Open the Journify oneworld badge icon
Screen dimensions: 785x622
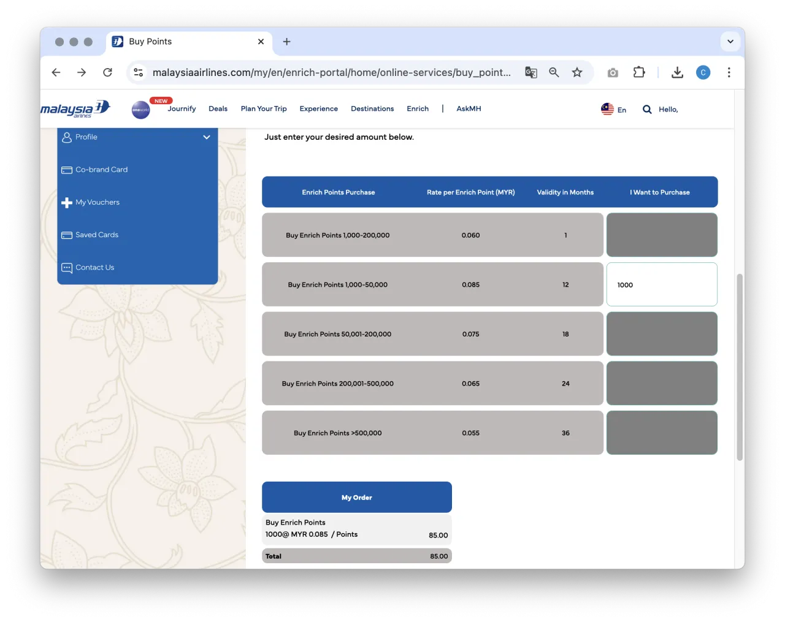[140, 110]
